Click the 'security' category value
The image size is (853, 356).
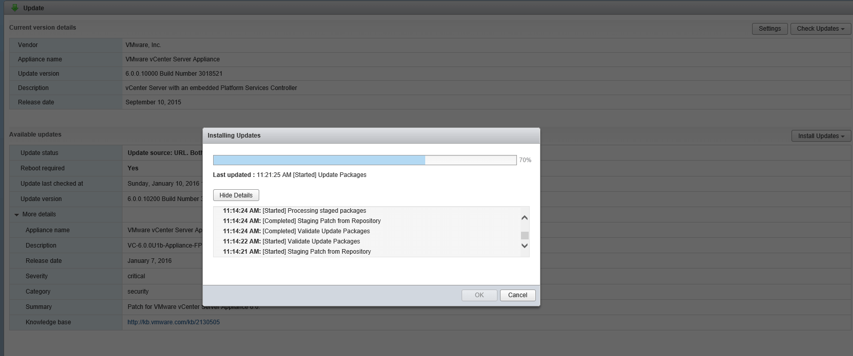tap(138, 292)
